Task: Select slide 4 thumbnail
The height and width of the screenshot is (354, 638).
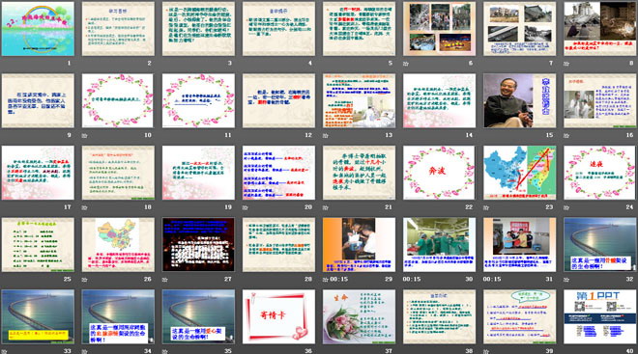Action: pos(278,29)
